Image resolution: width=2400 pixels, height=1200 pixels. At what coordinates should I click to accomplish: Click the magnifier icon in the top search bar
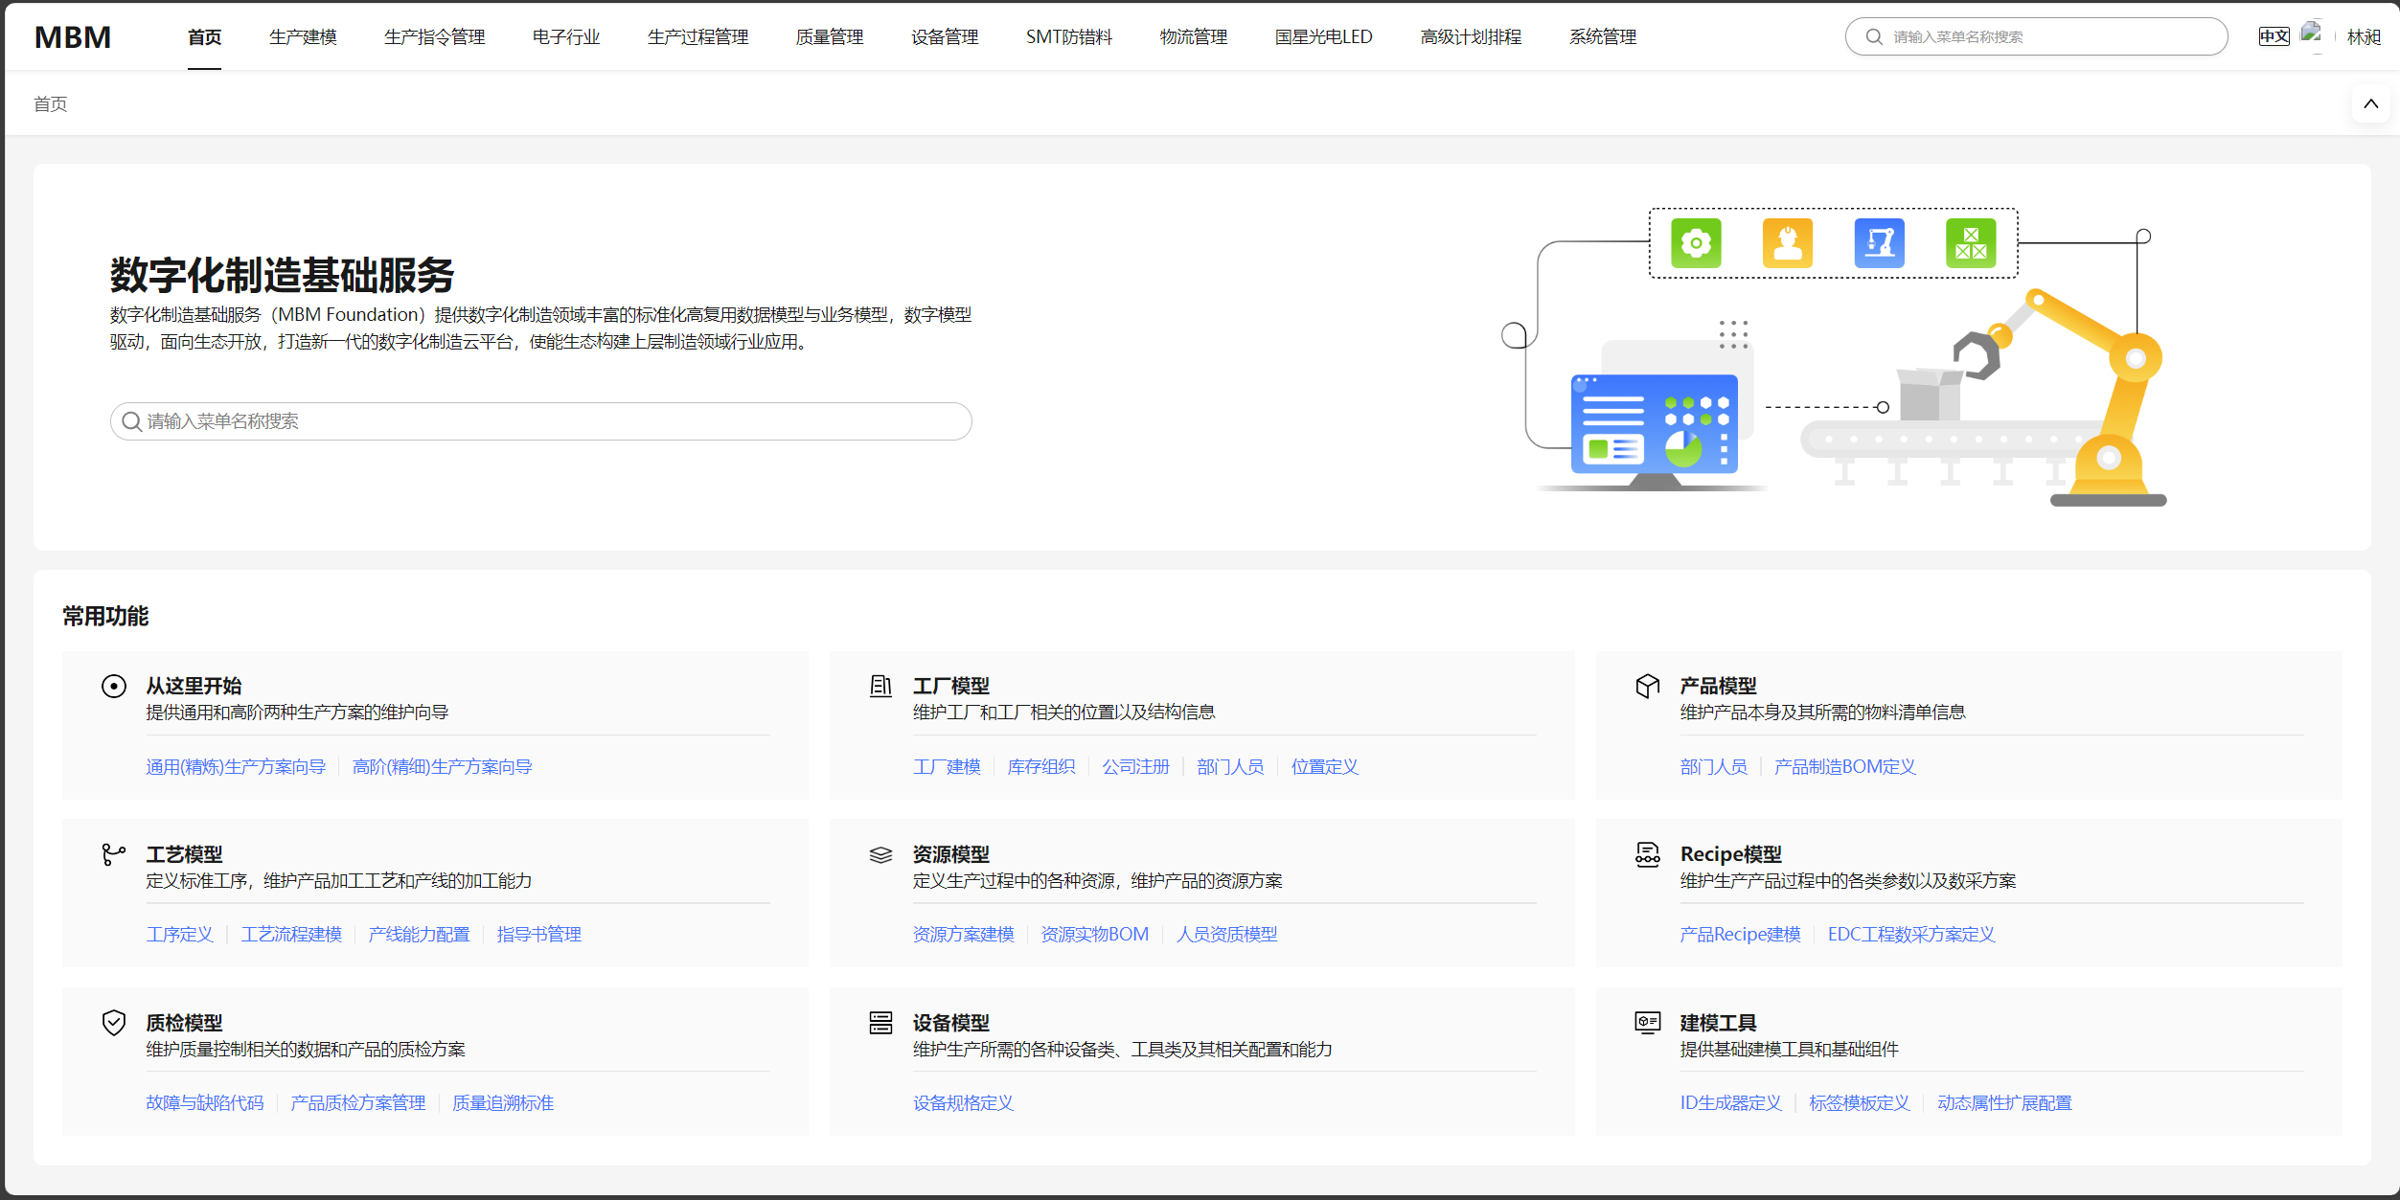(x=1874, y=36)
